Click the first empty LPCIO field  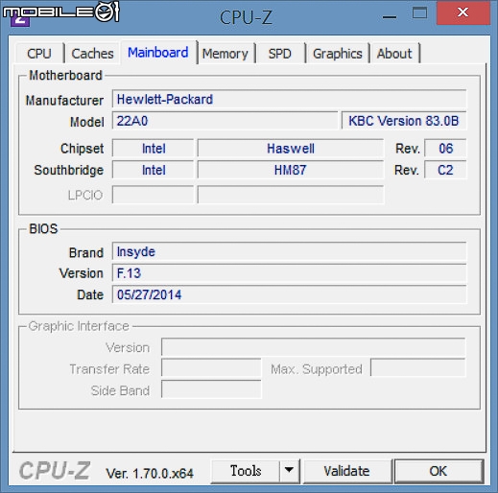pos(154,195)
